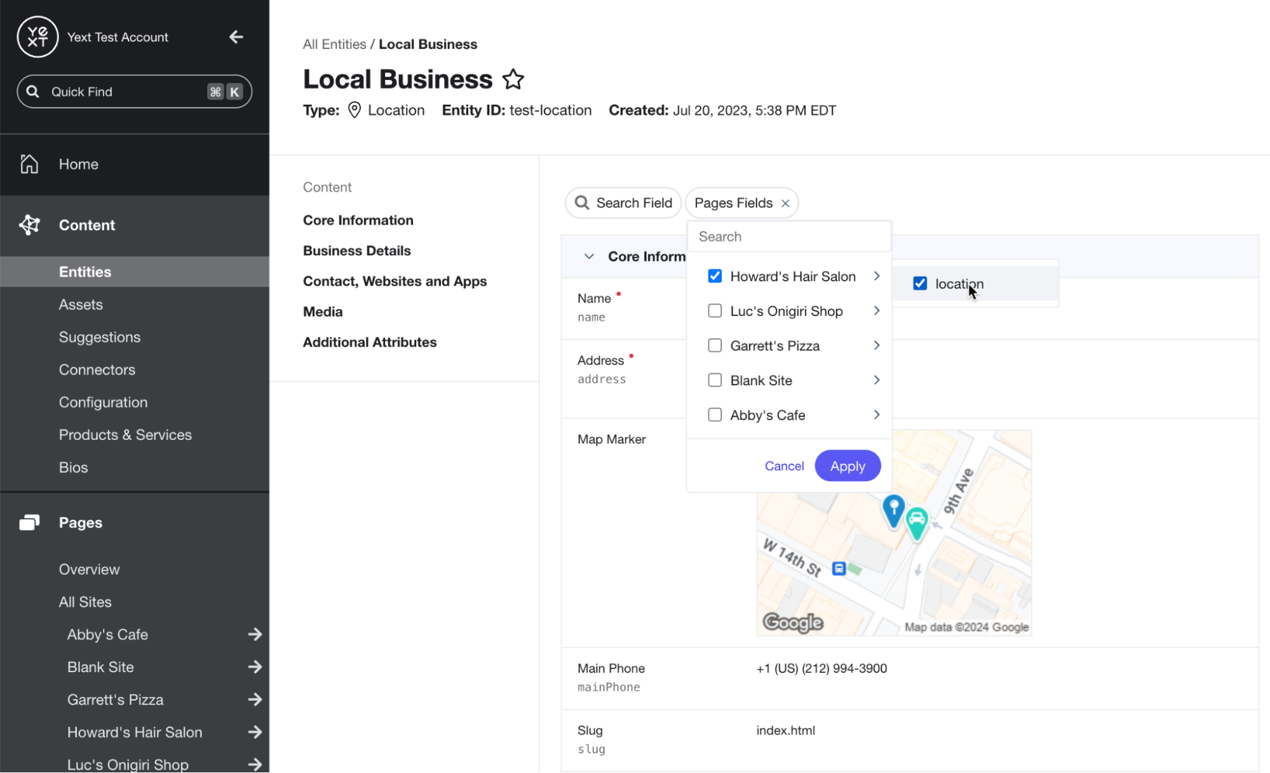Click the Google map thumbnail
The height and width of the screenshot is (773, 1270).
(894, 532)
